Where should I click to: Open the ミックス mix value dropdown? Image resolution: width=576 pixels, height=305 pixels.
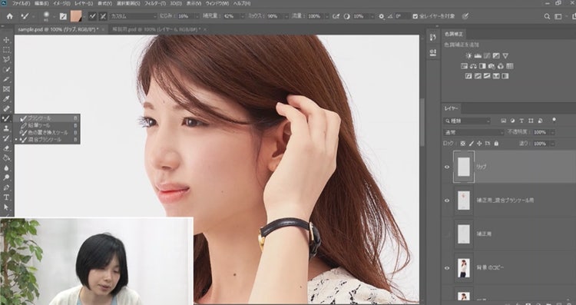286,16
